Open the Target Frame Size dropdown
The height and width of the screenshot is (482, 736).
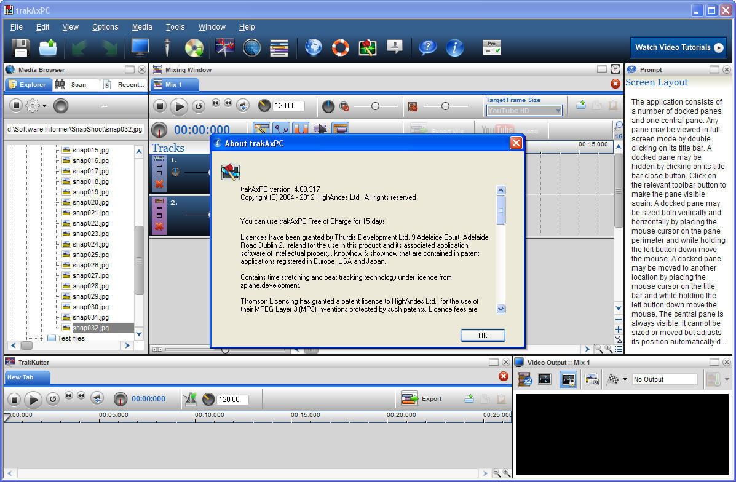524,110
